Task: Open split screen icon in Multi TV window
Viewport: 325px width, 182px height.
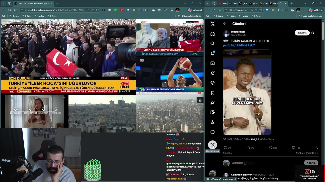Action: click(x=147, y=10)
